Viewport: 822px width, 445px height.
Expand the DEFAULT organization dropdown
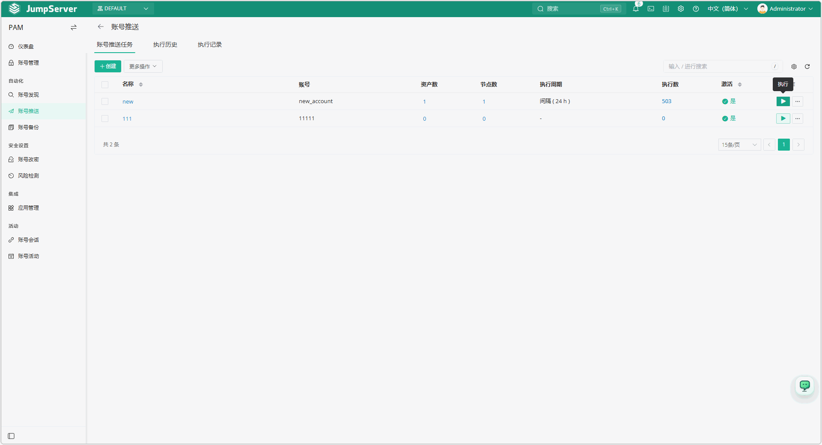[123, 9]
